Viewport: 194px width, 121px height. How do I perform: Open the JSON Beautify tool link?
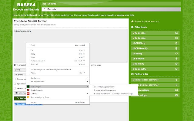pos(155,48)
